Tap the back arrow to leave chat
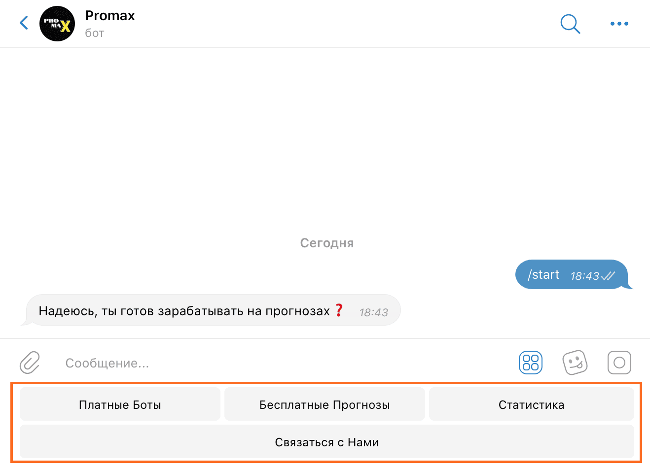Screen dimensions: 650x466 point(23,23)
